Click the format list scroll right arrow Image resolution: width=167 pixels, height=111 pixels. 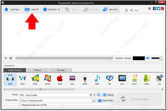[162, 89]
